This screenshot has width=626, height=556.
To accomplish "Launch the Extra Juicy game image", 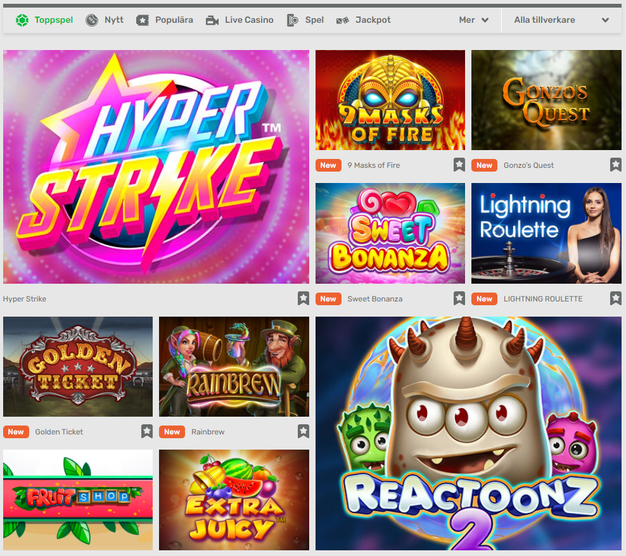I will (x=234, y=500).
